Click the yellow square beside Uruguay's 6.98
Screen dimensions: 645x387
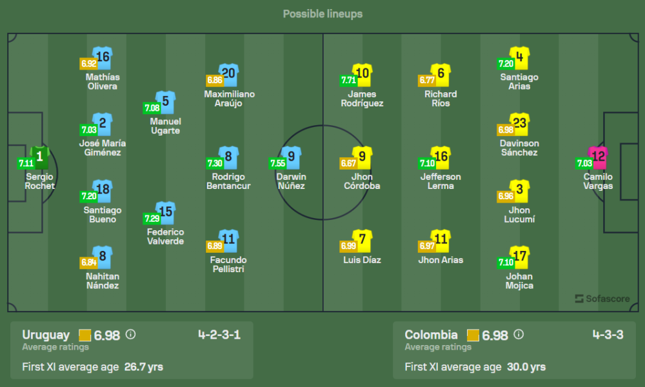coord(84,335)
